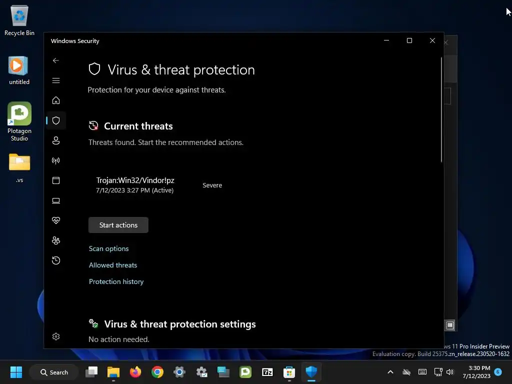This screenshot has width=512, height=384.
Task: Open the Protection history link
Action: tap(116, 281)
